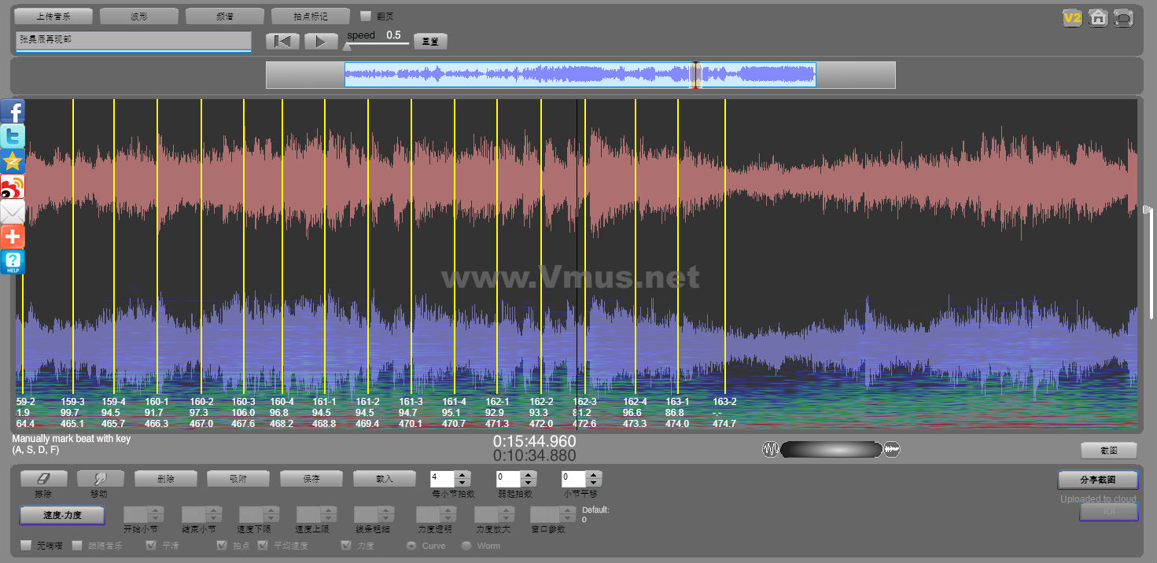This screenshot has height=563, width=1157.
Task: Toggle the fullscreen icon at top right
Action: click(x=1123, y=17)
